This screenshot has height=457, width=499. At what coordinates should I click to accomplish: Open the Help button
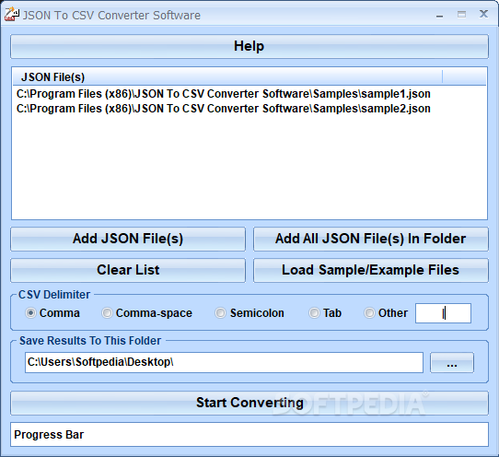(x=249, y=46)
